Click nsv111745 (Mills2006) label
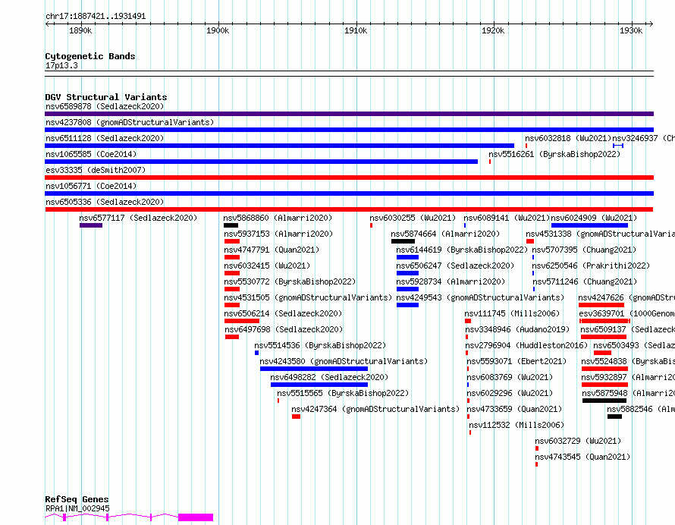This screenshot has width=675, height=525. (x=512, y=313)
